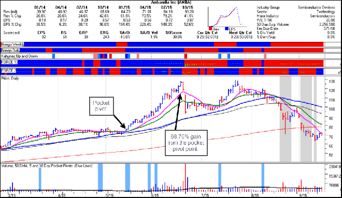Click the 'Rev % Chg' row label
Viewport: 342px width, 198px height.
point(12,16)
